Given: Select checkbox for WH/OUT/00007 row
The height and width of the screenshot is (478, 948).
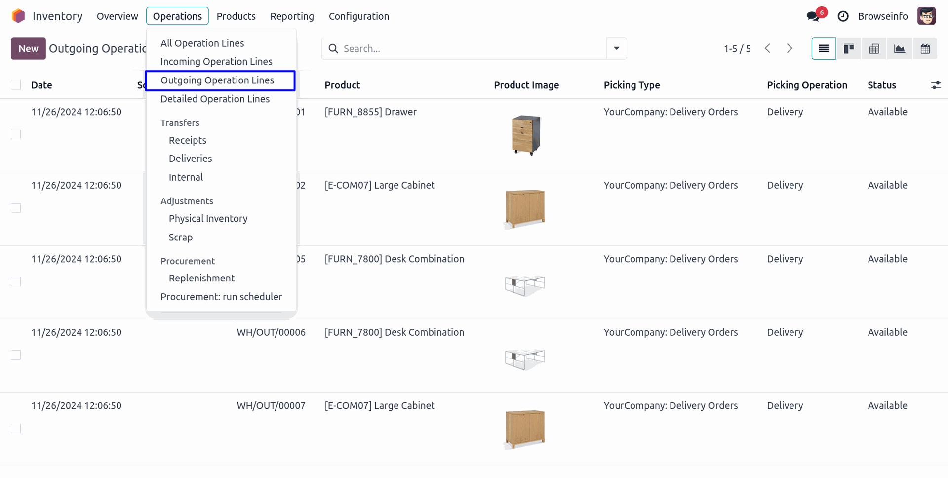Looking at the screenshot, I should pyautogui.click(x=16, y=429).
